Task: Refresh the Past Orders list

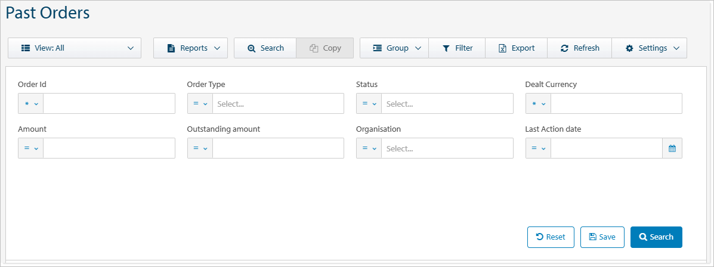Action: pyautogui.click(x=580, y=48)
